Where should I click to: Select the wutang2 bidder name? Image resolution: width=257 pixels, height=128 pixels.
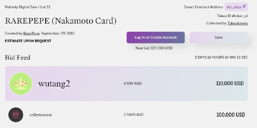click(54, 84)
